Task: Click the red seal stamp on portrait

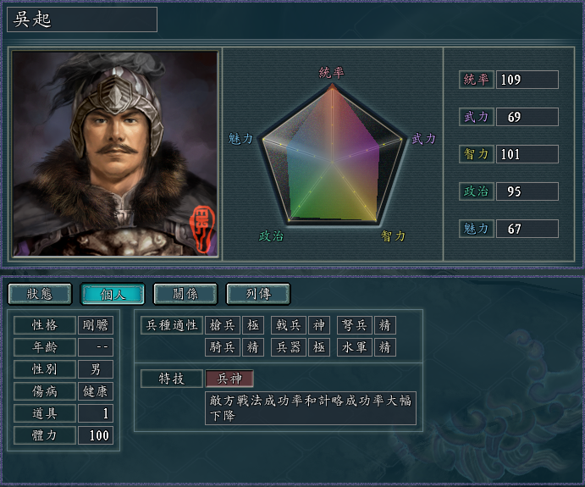Action: pyautogui.click(x=201, y=229)
